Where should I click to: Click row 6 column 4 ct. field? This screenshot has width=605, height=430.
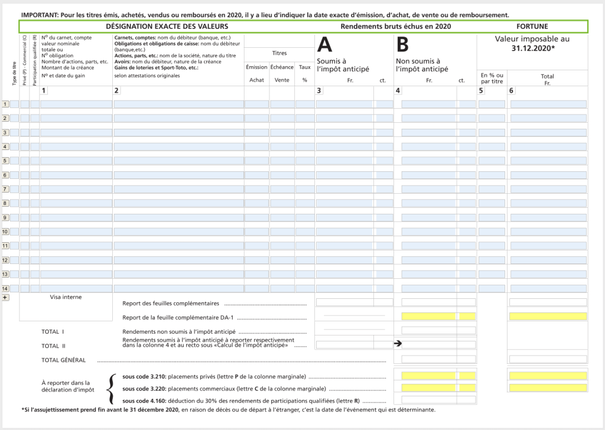point(467,175)
